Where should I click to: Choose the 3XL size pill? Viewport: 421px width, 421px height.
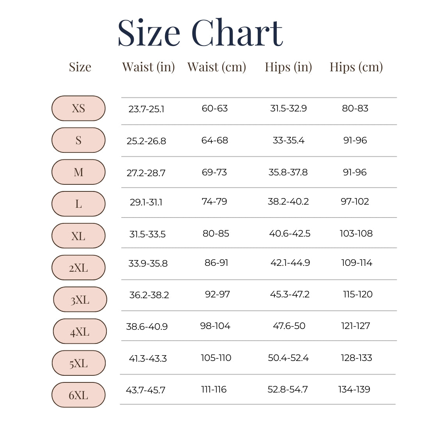(x=80, y=300)
